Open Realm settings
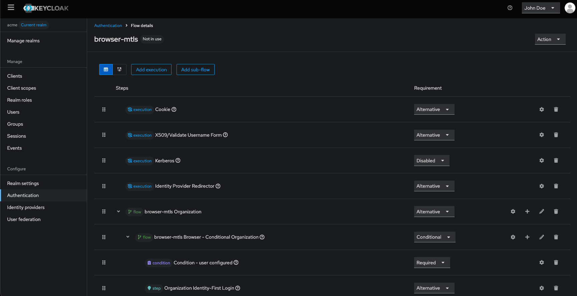This screenshot has height=296, width=577. 23,183
